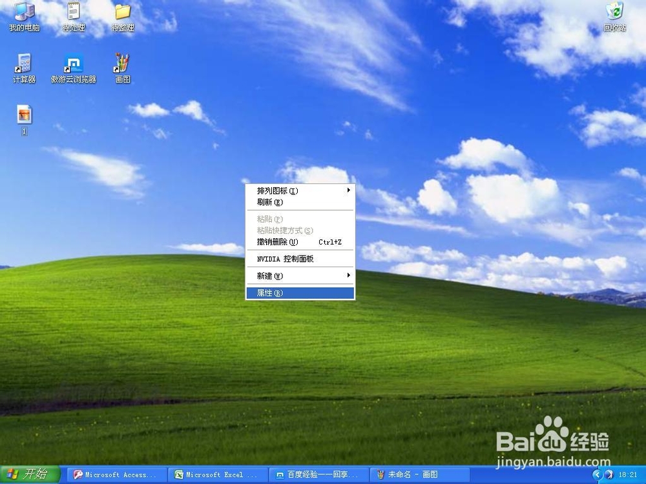Switch to 未命名 - 画图 taskbar button

click(419, 474)
